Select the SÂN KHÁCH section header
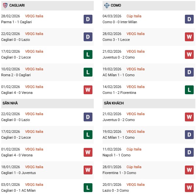Image resolution: width=196 pixels, height=195 pixels. 113,103
